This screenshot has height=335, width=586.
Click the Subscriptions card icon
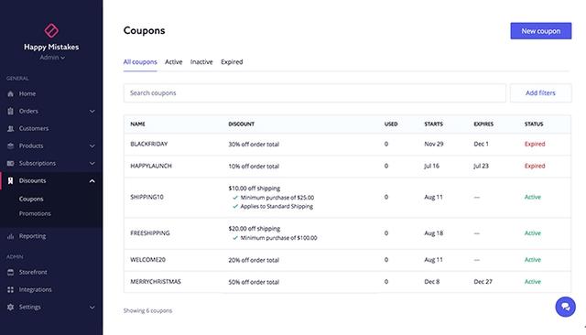pos(10,163)
